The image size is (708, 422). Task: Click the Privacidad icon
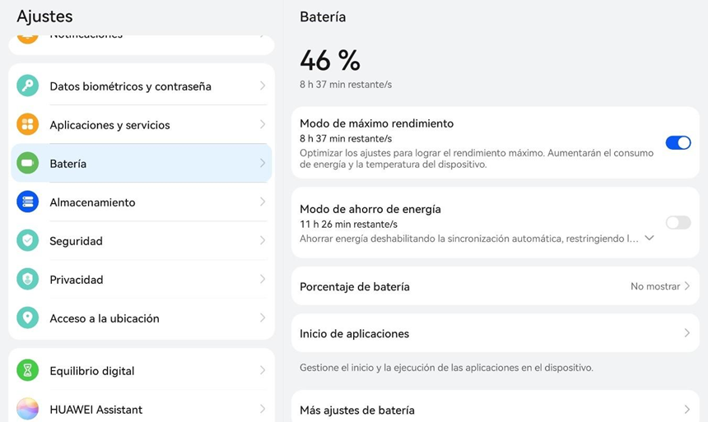[27, 280]
